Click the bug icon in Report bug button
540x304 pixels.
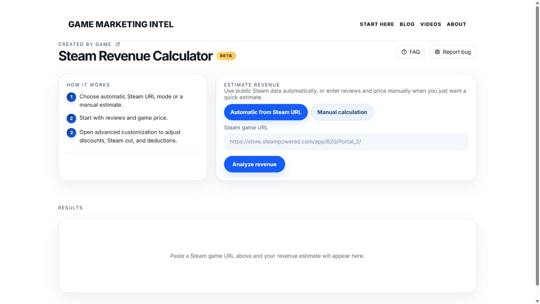click(x=437, y=52)
